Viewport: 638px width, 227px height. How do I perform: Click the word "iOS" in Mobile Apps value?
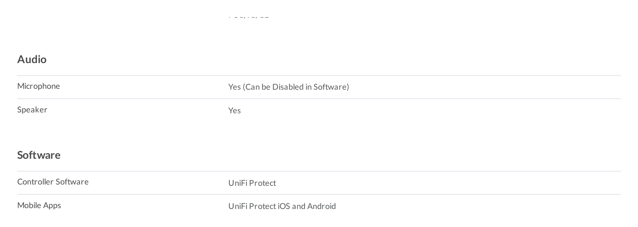click(284, 206)
